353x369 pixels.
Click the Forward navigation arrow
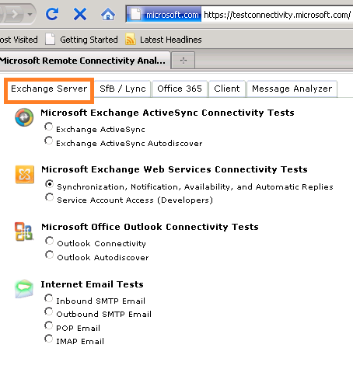point(14,14)
